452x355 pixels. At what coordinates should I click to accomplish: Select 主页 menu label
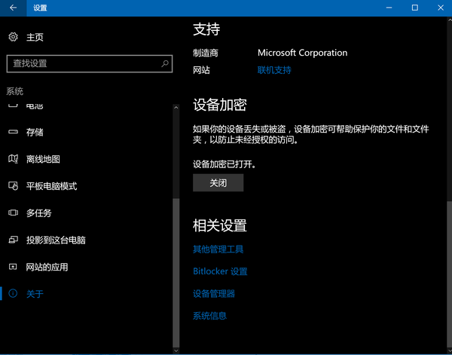35,37
